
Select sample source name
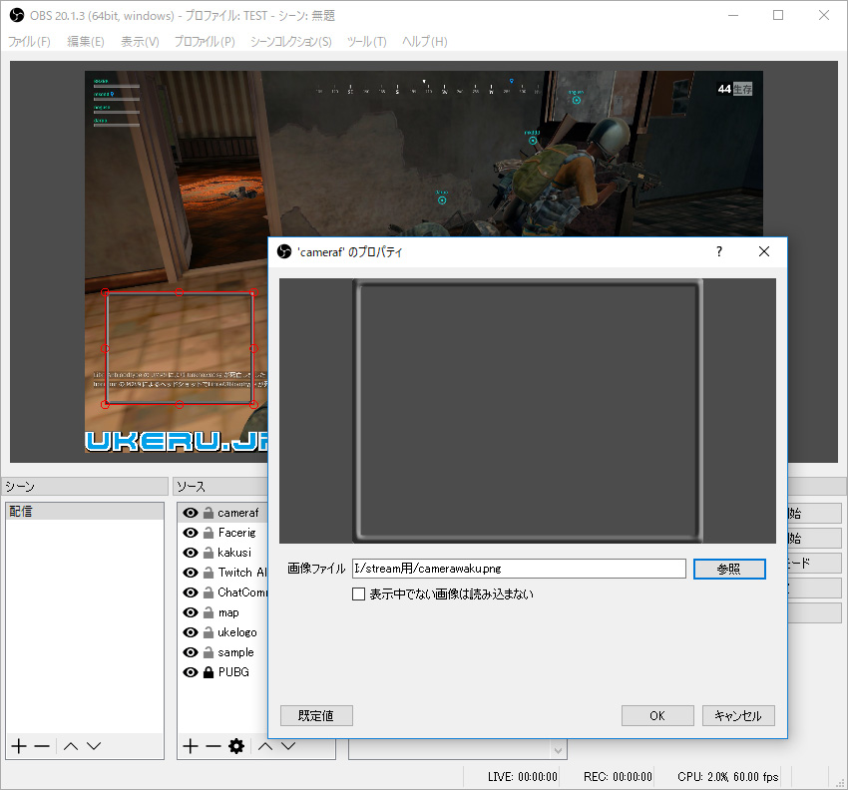[235, 652]
